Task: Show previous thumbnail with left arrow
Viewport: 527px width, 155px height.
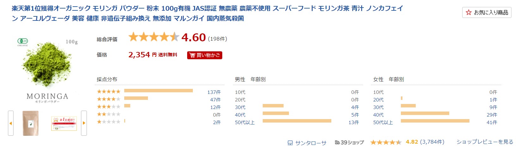Action: pos(11,123)
